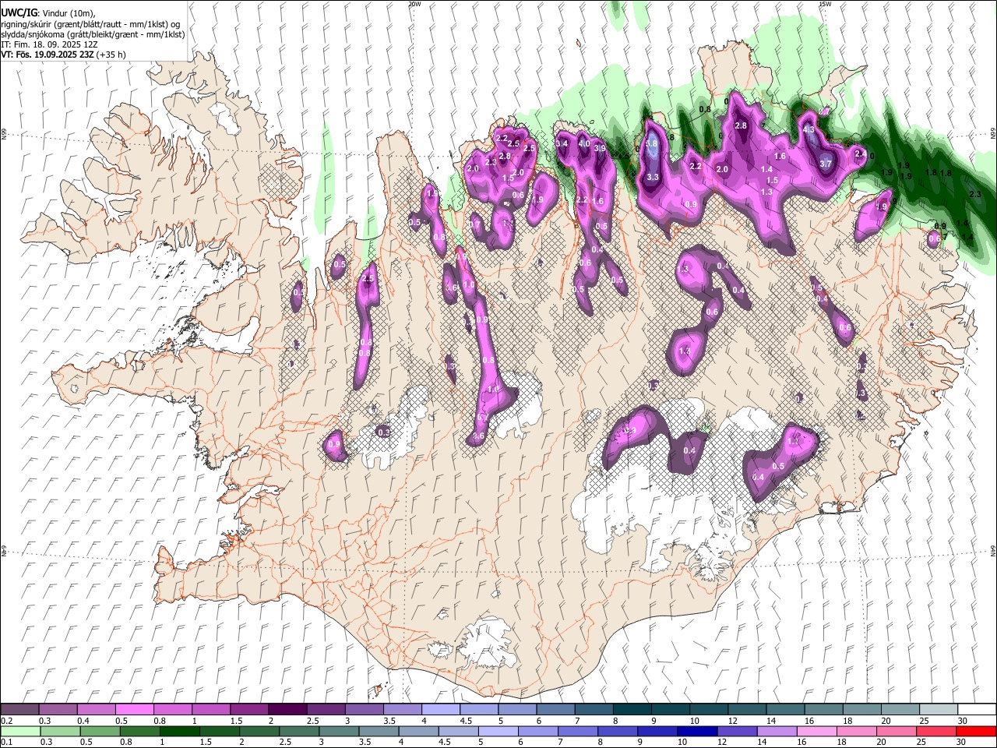Select the bright red 30 rain legend swatch
Image resolution: width=997 pixels, height=748 pixels.
click(977, 731)
